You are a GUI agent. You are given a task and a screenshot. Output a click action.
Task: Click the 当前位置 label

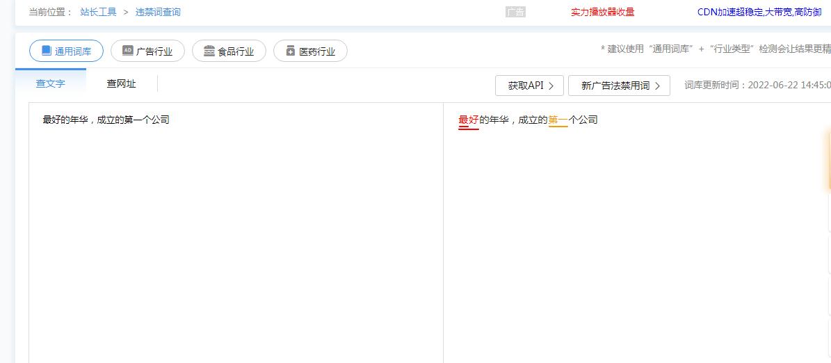point(51,12)
